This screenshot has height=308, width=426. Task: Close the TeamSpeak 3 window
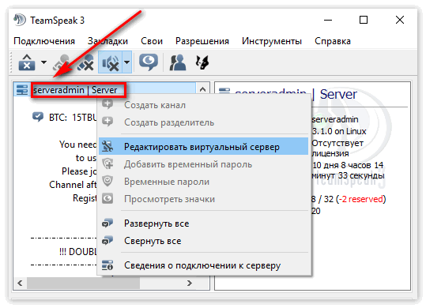pos(400,20)
